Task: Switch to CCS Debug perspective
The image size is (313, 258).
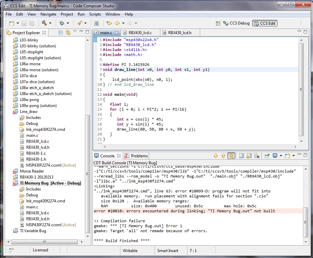Action: click(237, 23)
